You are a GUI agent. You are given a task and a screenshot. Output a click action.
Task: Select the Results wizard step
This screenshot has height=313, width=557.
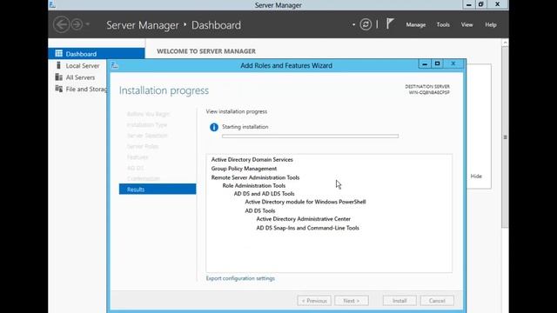(158, 190)
